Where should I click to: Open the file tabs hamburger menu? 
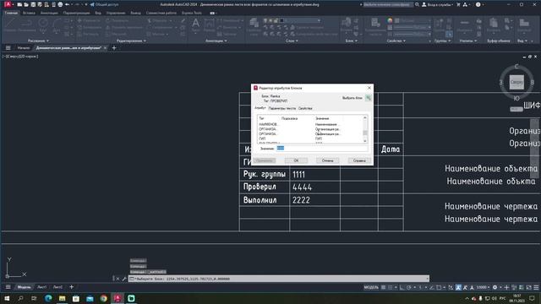[8, 48]
